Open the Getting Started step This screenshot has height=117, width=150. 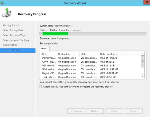[x=11, y=25]
